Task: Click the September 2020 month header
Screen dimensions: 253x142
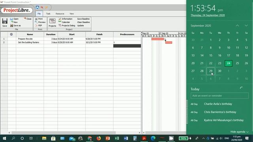Action: [x=201, y=26]
